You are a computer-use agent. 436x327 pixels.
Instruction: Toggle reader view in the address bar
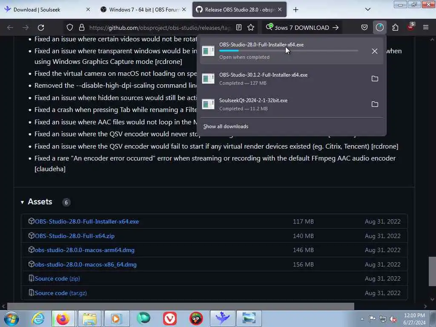click(239, 28)
